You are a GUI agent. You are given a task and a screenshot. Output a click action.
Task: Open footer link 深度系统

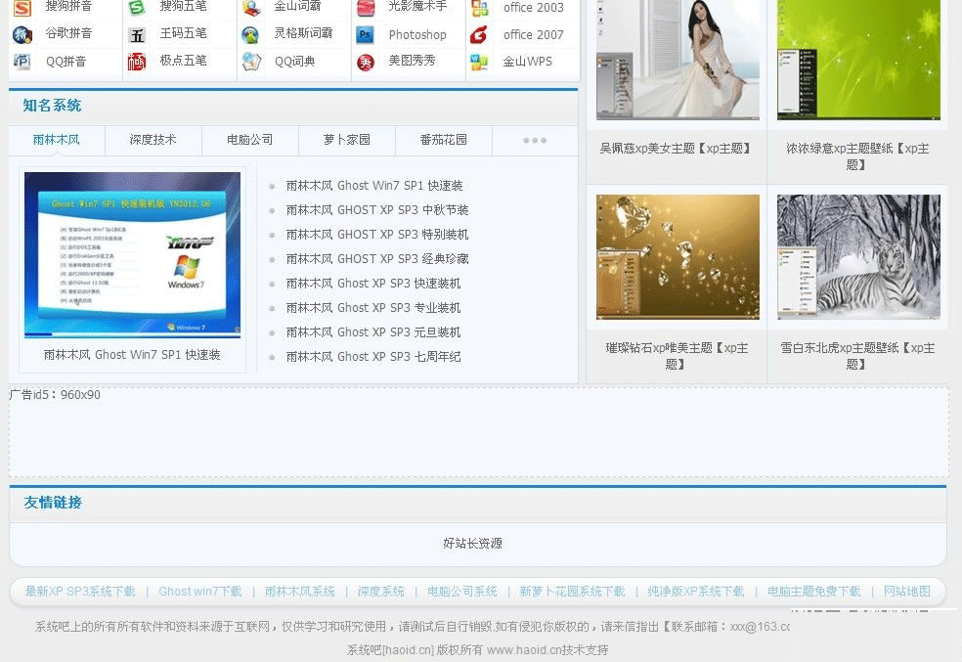click(x=381, y=592)
